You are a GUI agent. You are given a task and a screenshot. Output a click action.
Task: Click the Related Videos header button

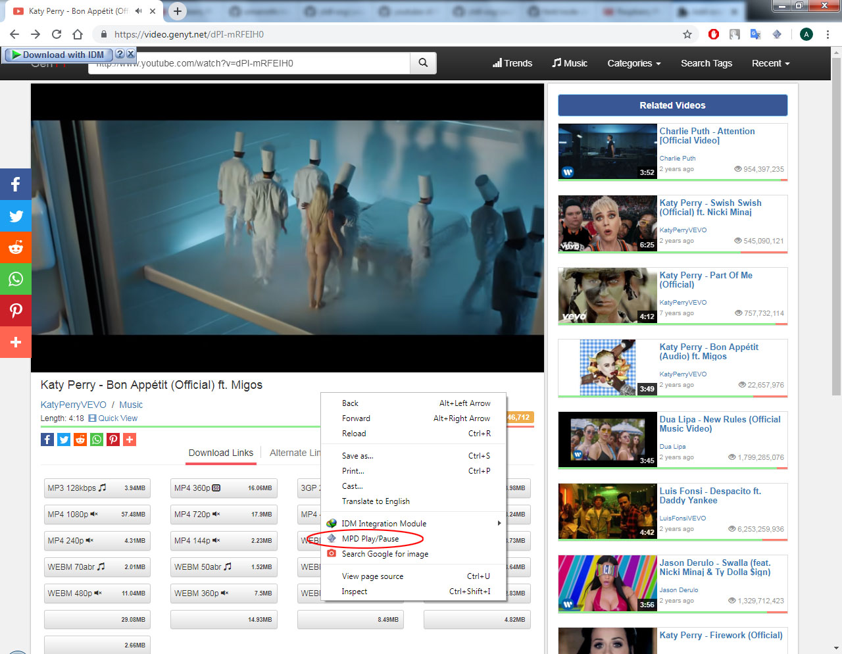pyautogui.click(x=672, y=105)
